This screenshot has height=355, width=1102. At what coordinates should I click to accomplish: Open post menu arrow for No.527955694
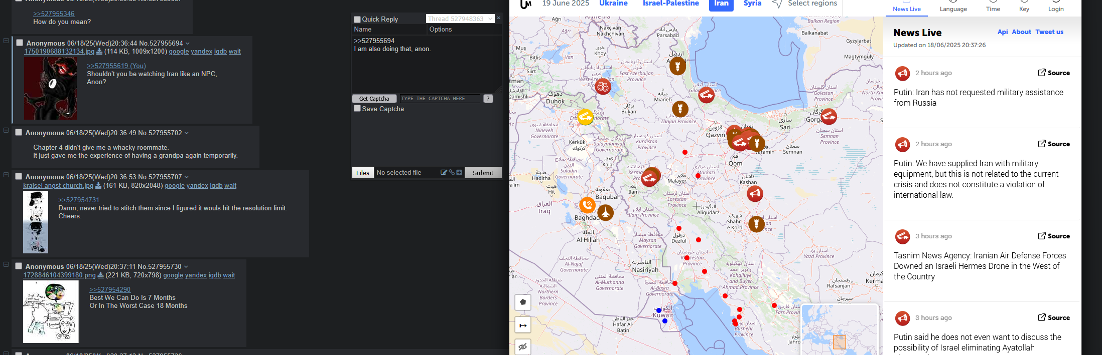188,44
